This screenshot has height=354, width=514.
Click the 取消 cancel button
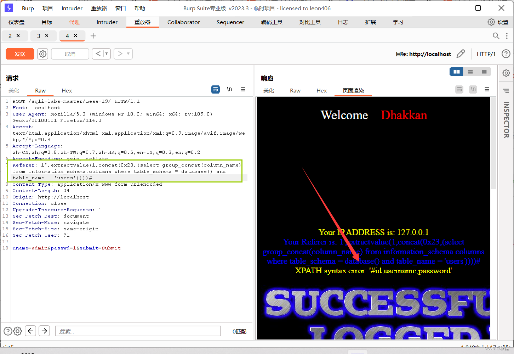tap(70, 54)
